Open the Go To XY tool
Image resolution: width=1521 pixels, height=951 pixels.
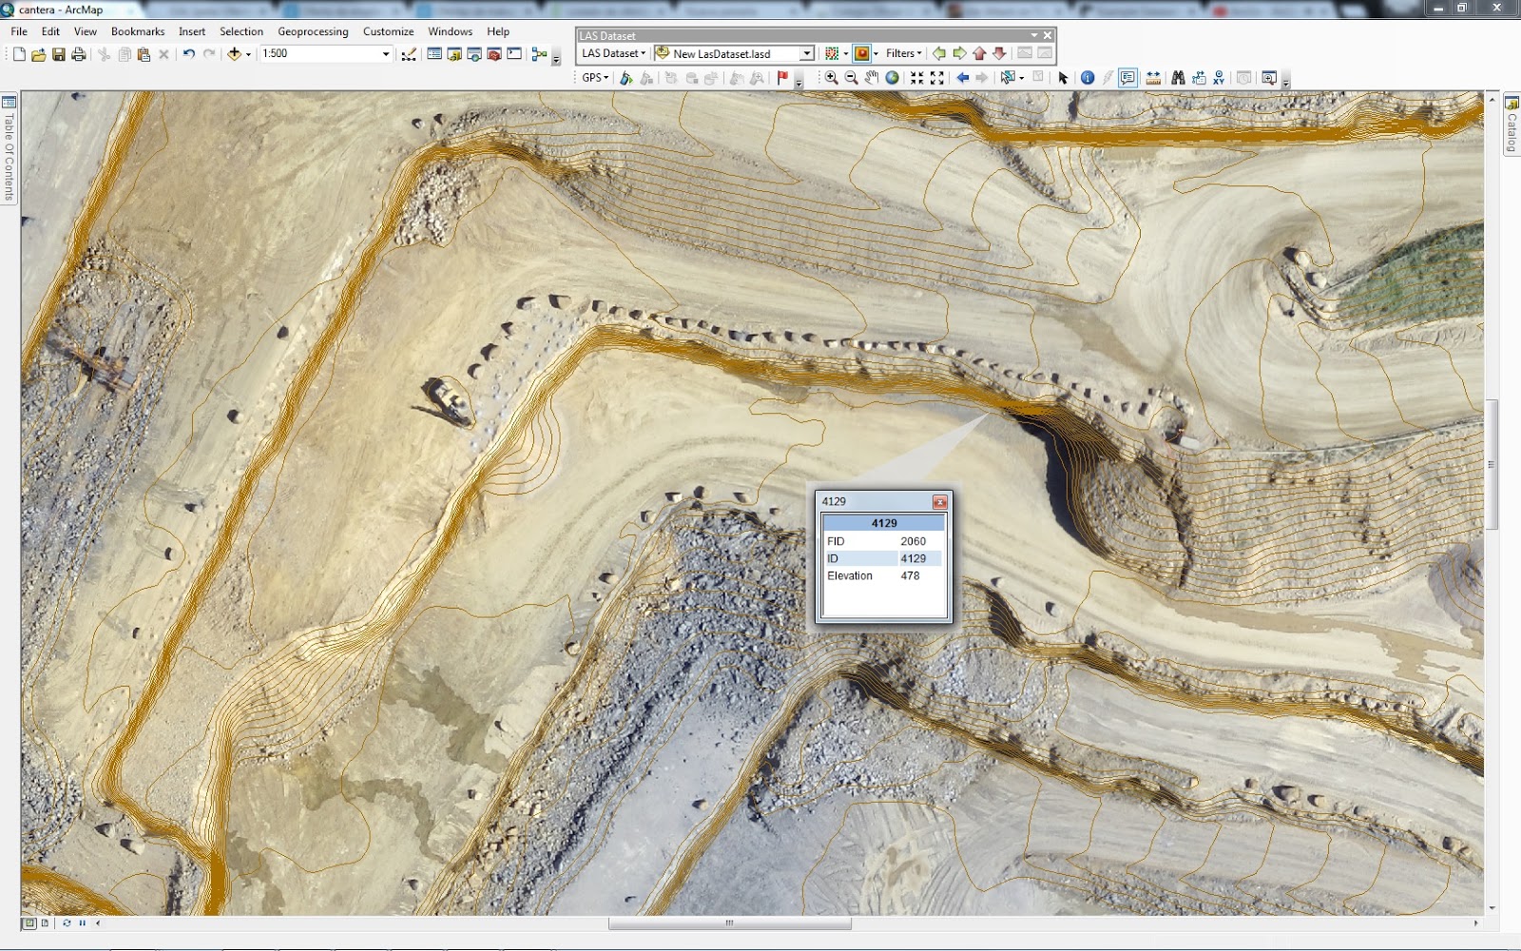[1219, 78]
